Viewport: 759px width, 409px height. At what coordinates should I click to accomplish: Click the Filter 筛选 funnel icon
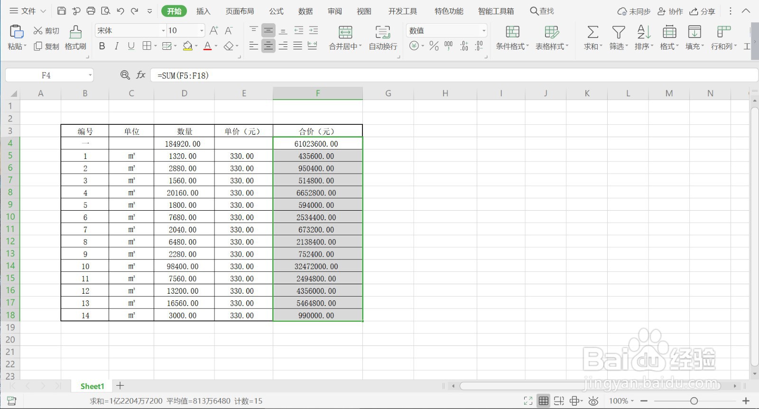point(619,32)
